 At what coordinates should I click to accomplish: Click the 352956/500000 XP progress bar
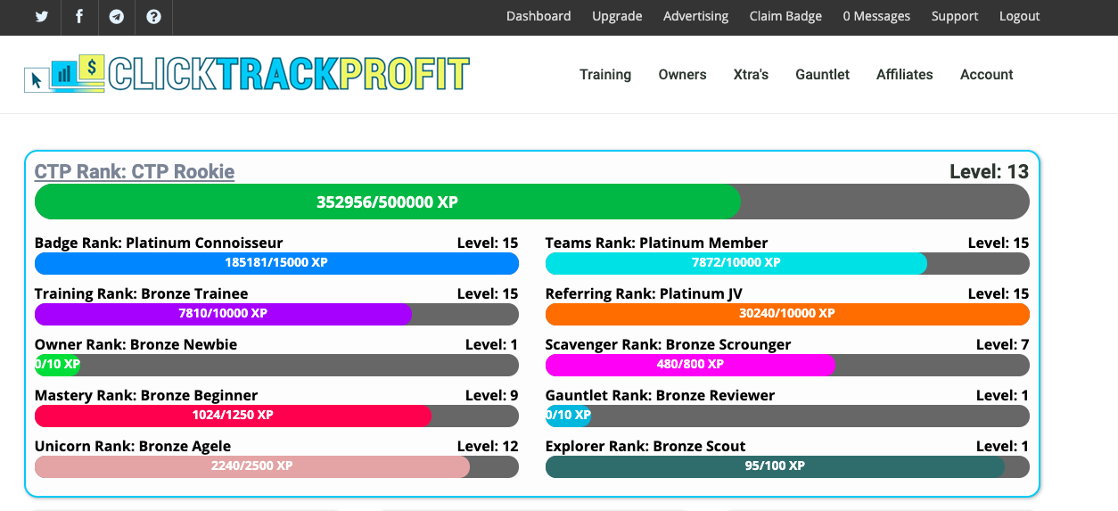[531, 202]
